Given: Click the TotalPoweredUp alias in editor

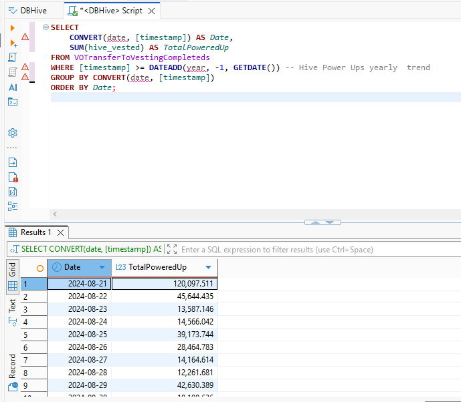Looking at the screenshot, I should click(x=196, y=47).
